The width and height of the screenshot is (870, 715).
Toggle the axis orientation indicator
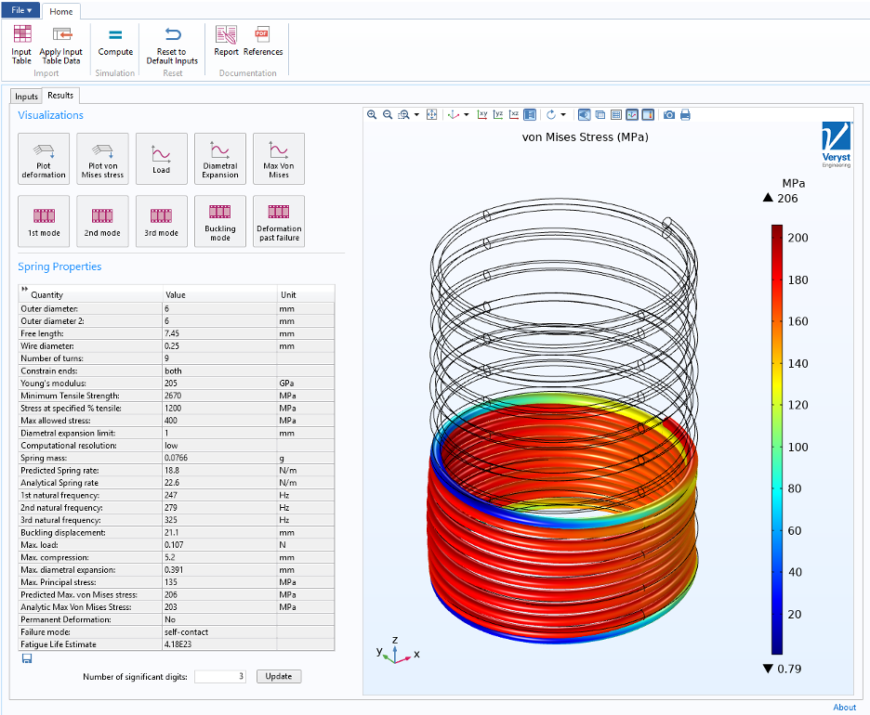[632, 115]
